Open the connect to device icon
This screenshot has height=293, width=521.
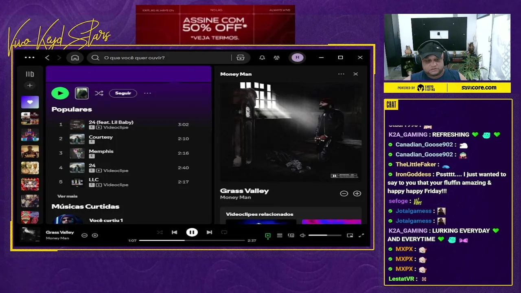(291, 235)
